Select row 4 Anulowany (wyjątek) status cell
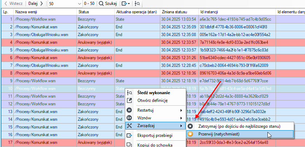The image size is (305, 147). pyautogui.click(x=95, y=42)
